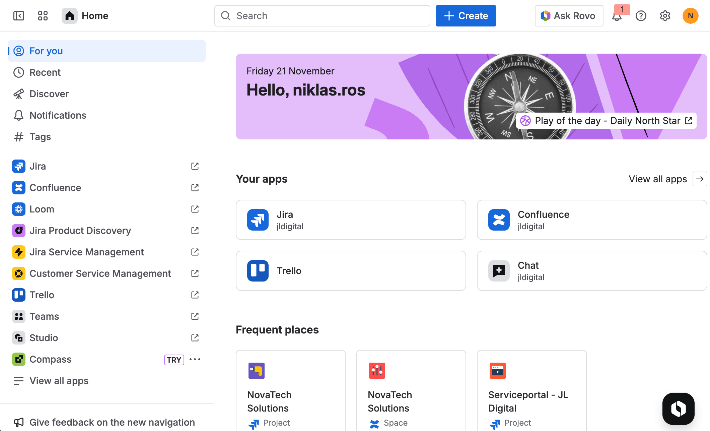The width and height of the screenshot is (710, 431).
Task: Click external link icon beside sidebar Trello
Action: coord(195,295)
